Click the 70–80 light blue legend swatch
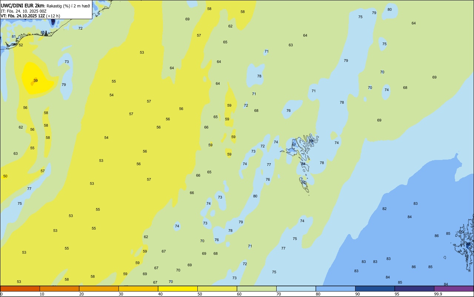Screen dimensions: 474x297 [296, 288]
